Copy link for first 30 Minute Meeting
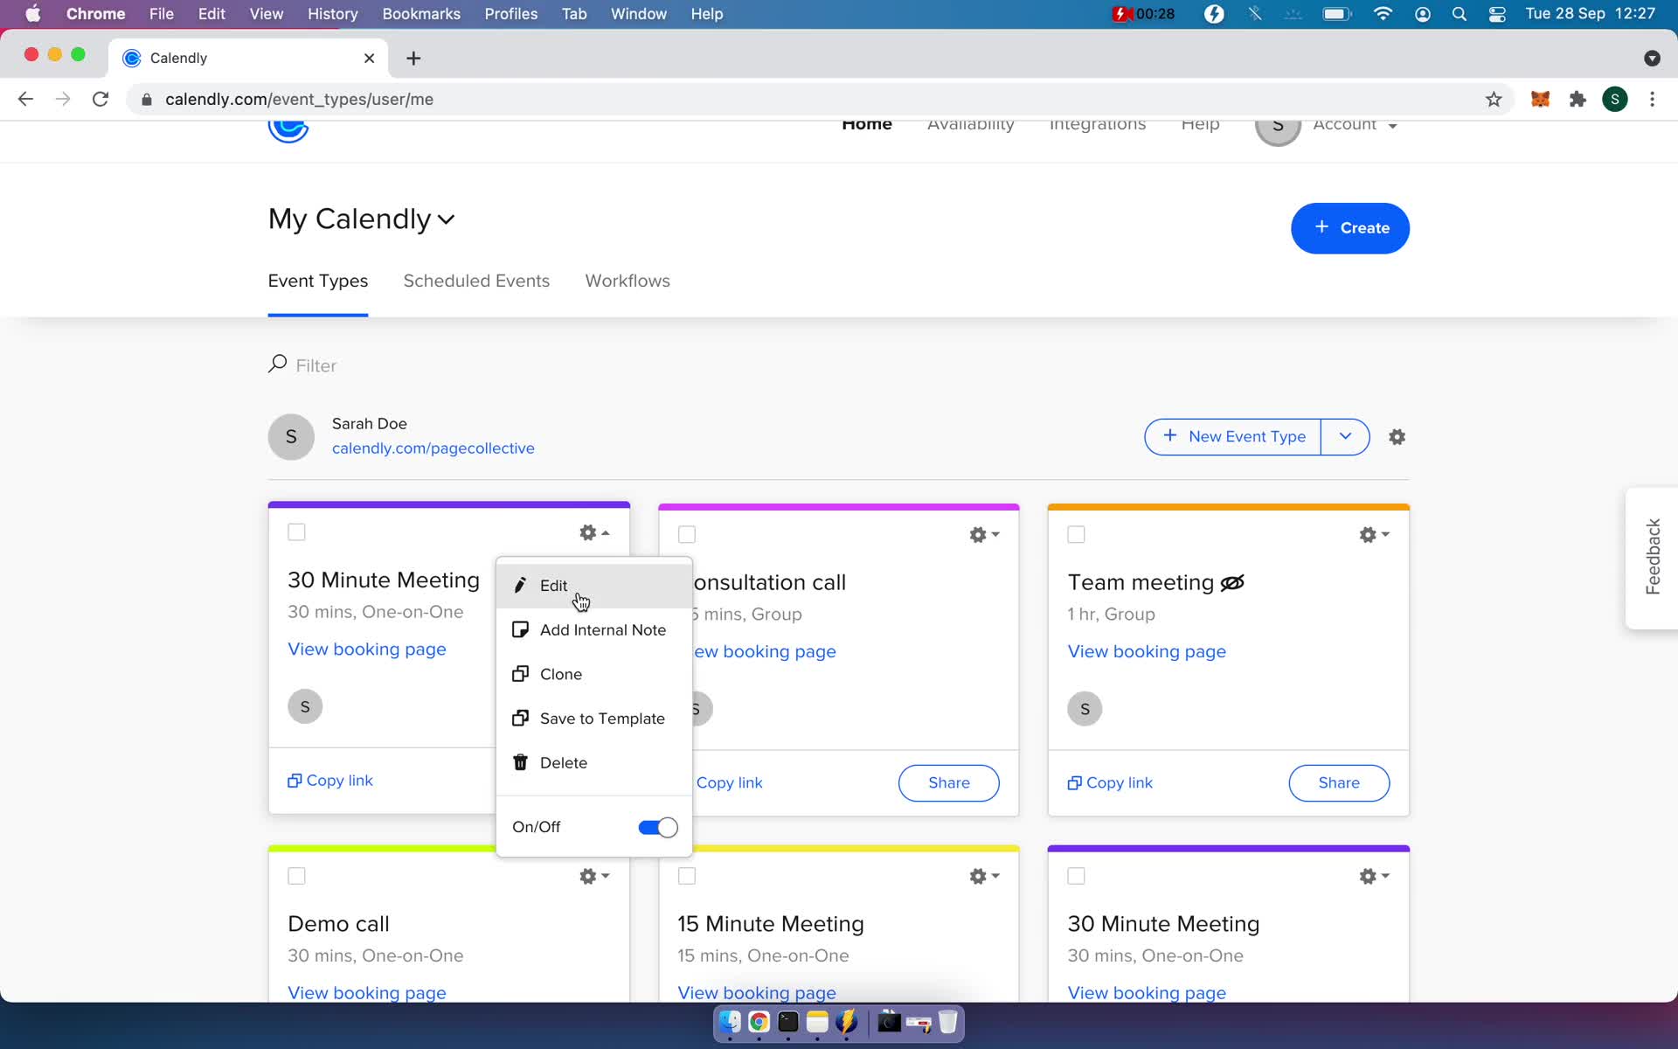 pos(330,780)
